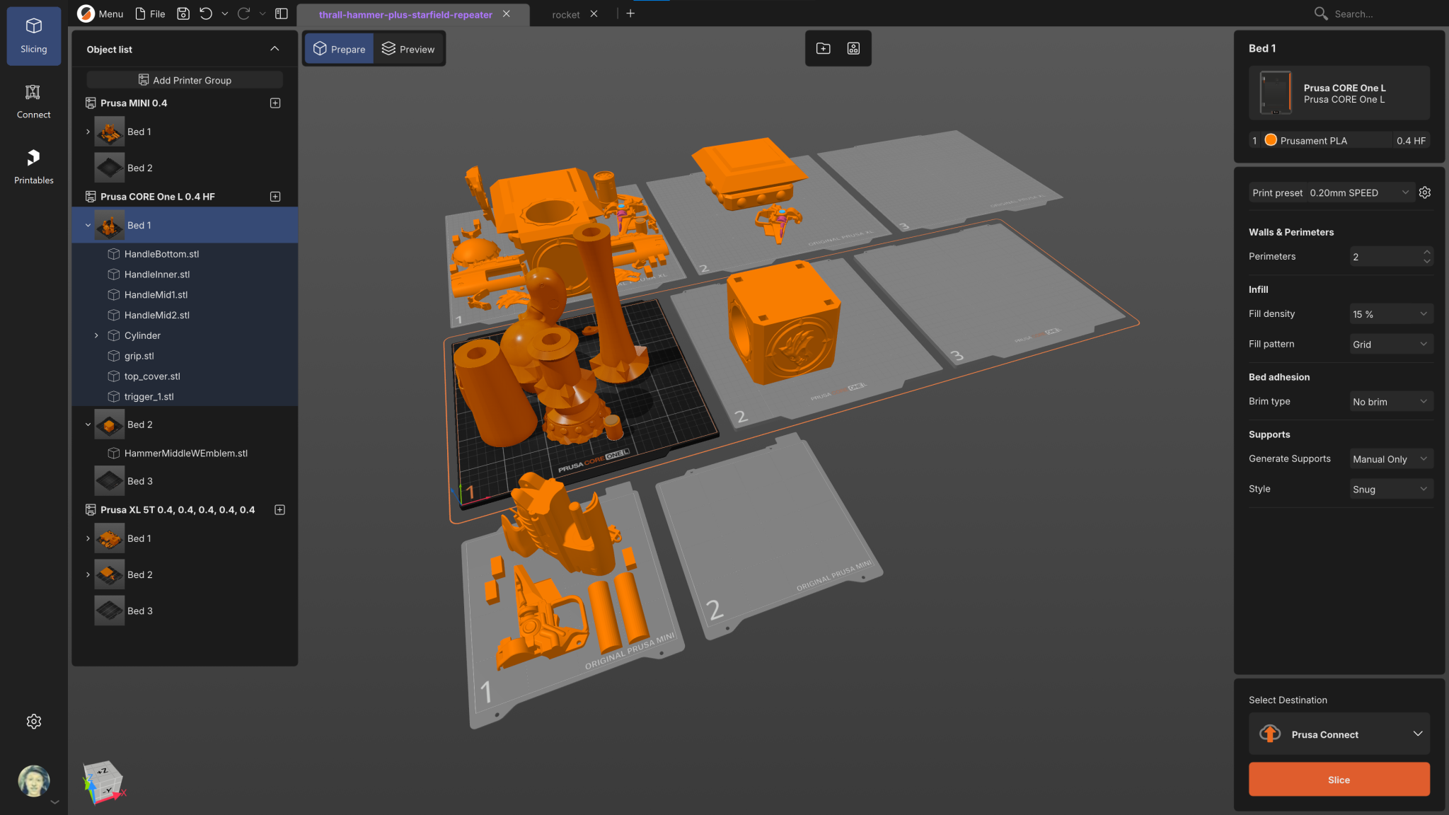Select the Prusa CORE One L printer card
Screen dimensions: 1449x815
[1339, 93]
